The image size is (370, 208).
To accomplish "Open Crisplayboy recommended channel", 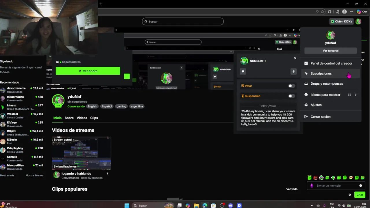I will click(22, 150).
